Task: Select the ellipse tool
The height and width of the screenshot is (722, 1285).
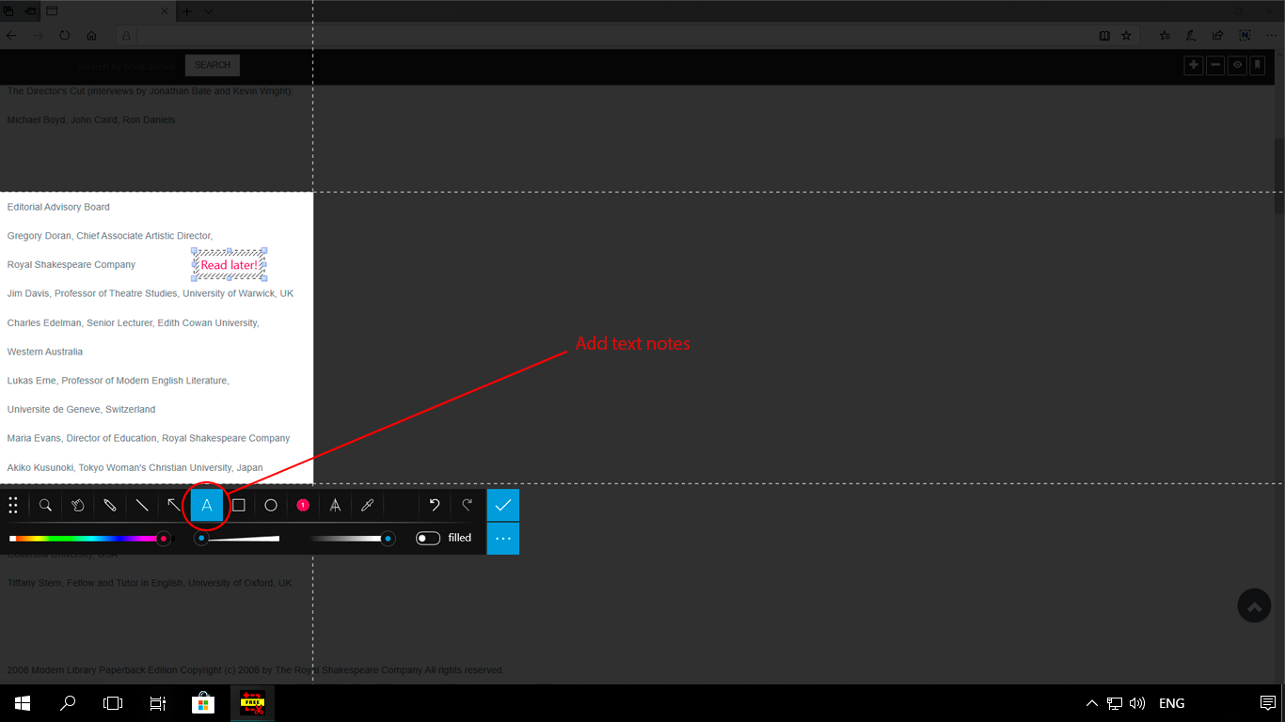Action: pyautogui.click(x=271, y=505)
